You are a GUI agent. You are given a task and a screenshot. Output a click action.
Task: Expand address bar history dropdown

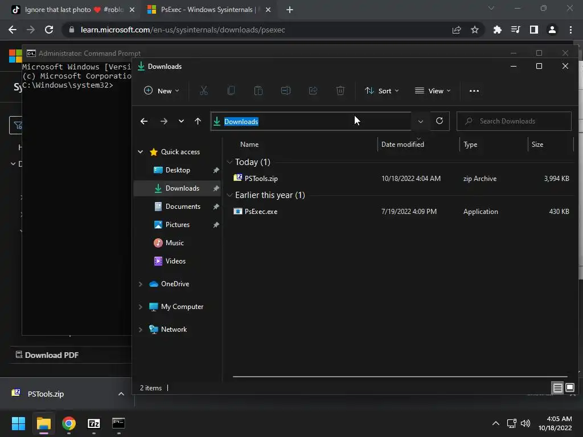coord(421,121)
